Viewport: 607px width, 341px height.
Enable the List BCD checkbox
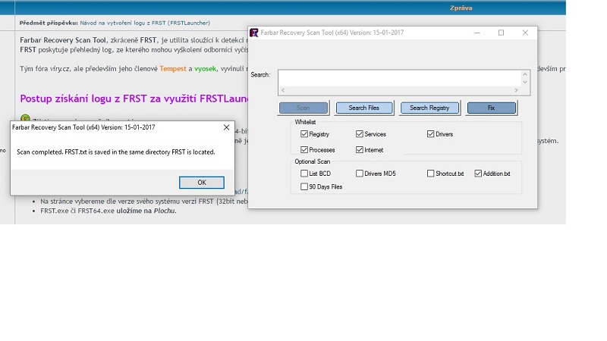point(304,174)
